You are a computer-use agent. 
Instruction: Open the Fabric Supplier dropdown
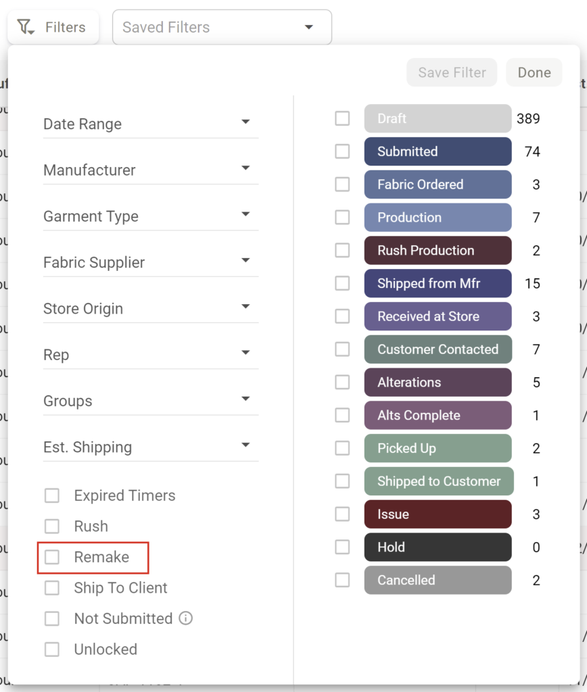click(x=151, y=262)
